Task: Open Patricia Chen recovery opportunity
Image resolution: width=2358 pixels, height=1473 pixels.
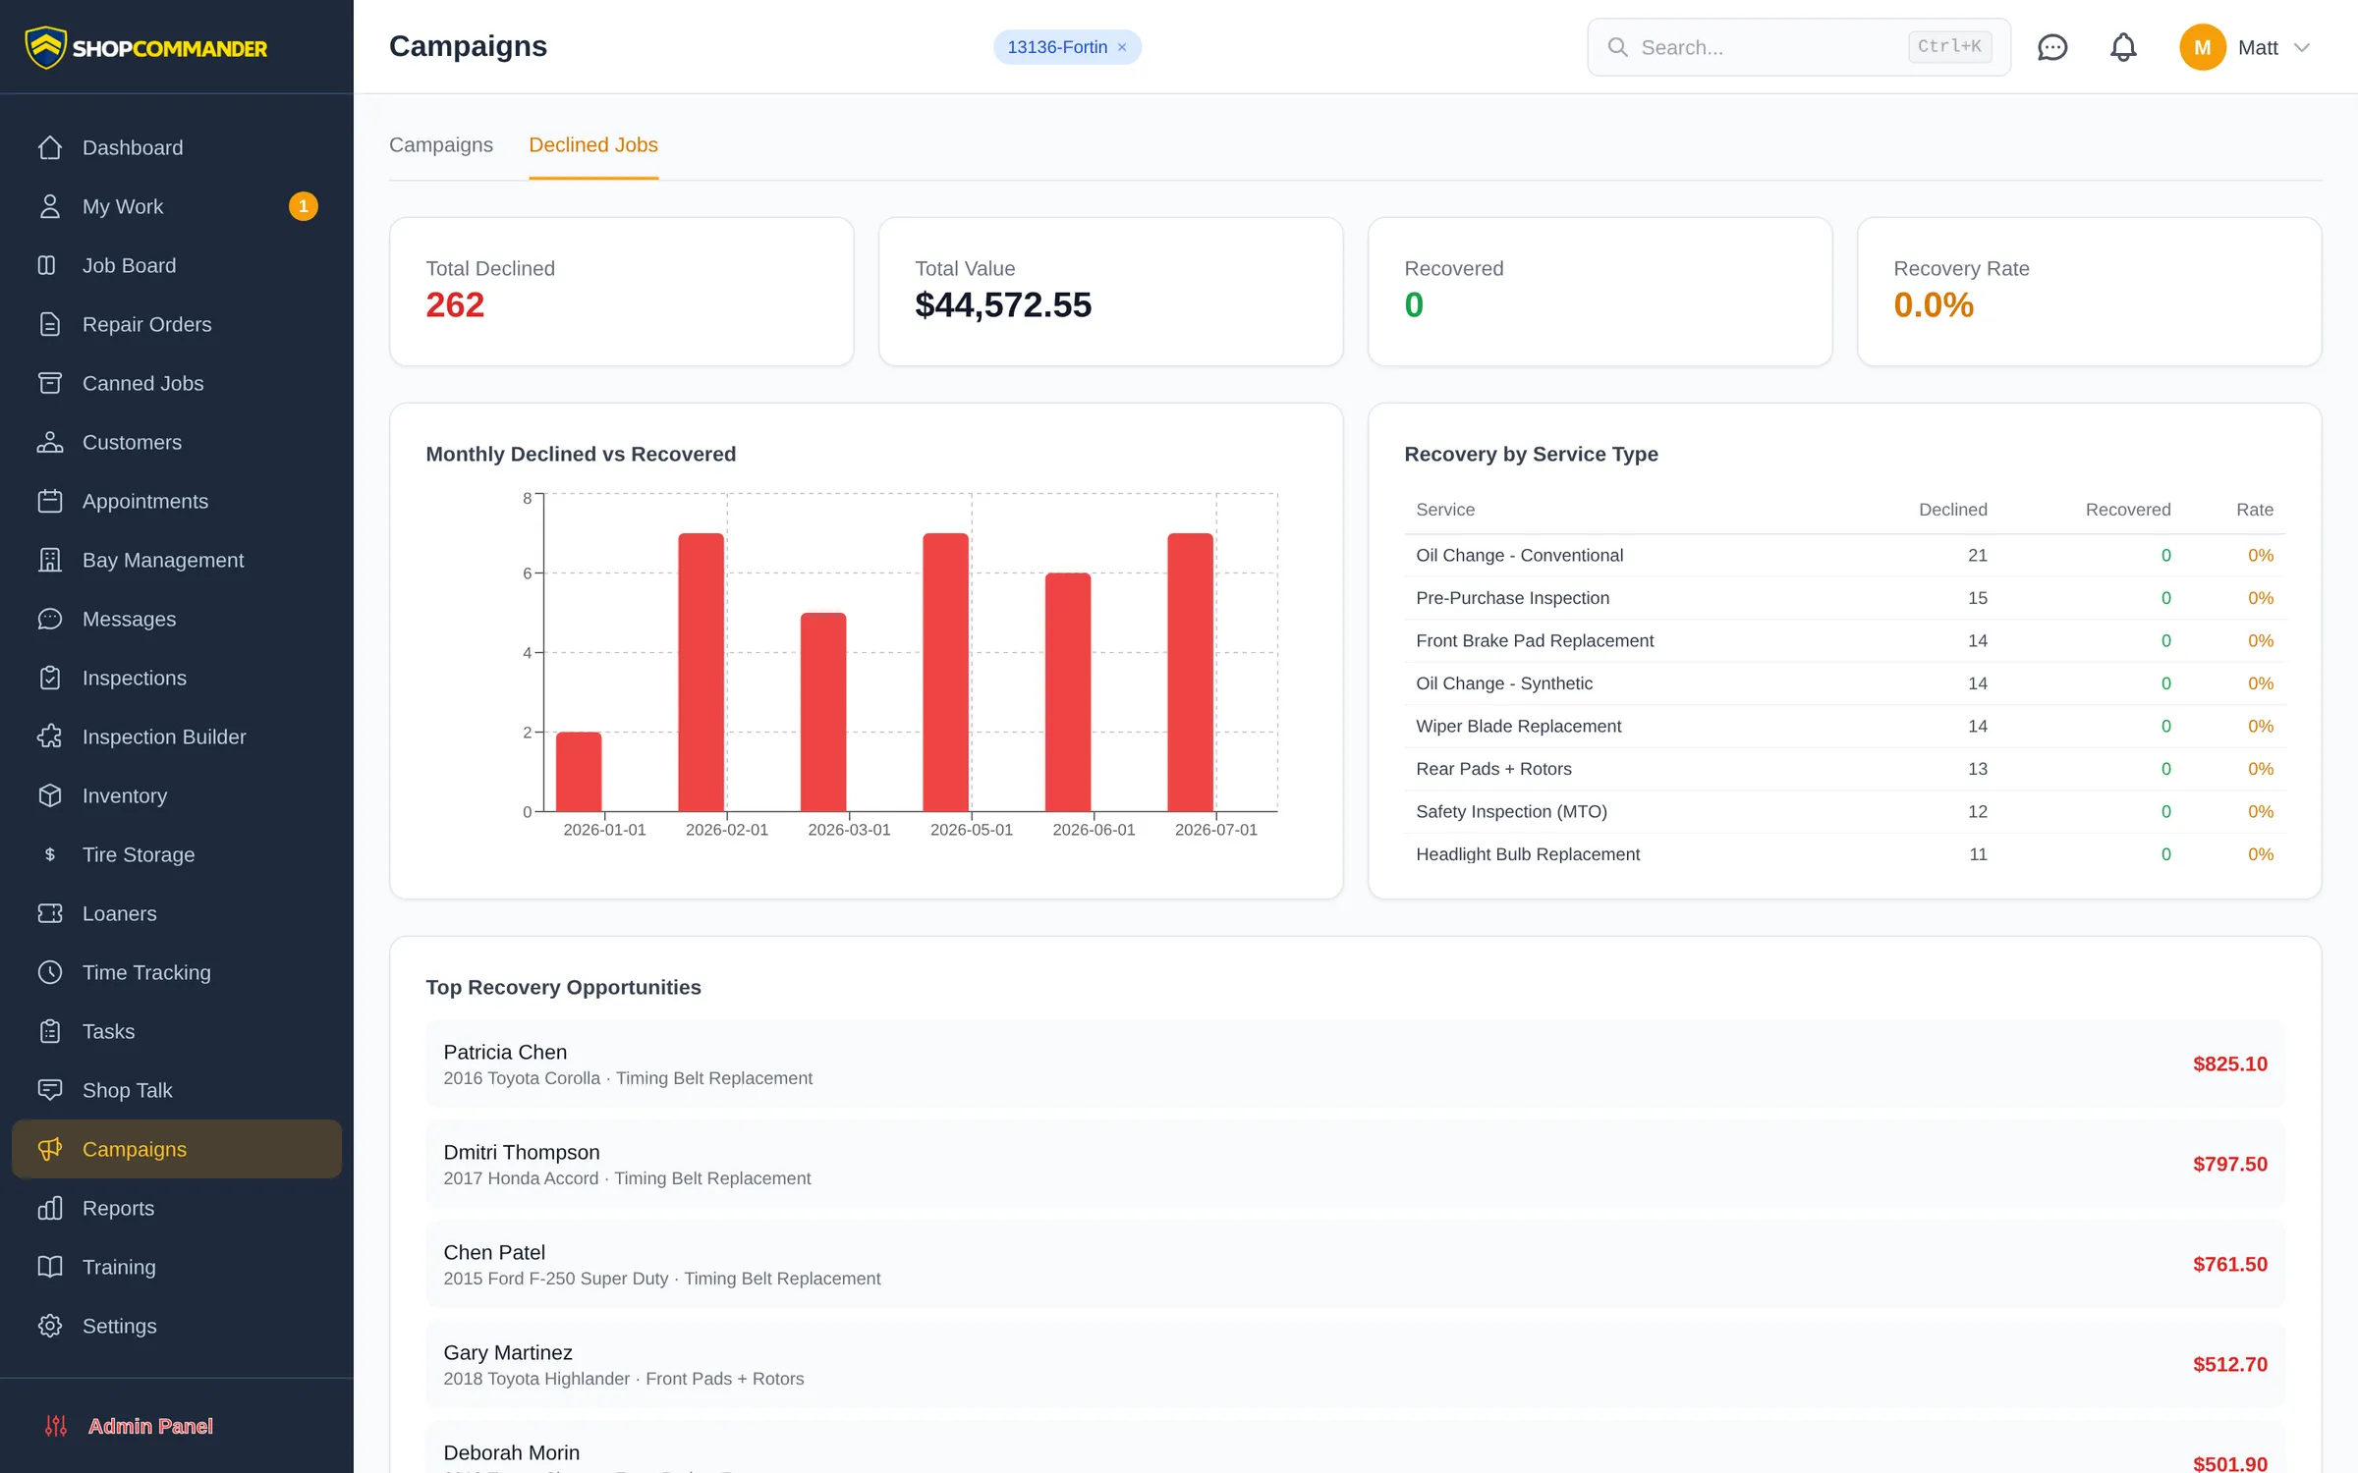Action: [1355, 1064]
